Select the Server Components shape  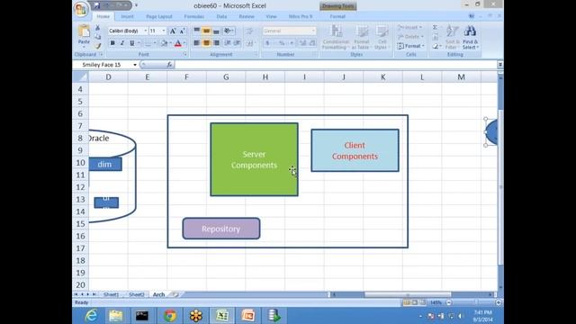(x=254, y=159)
